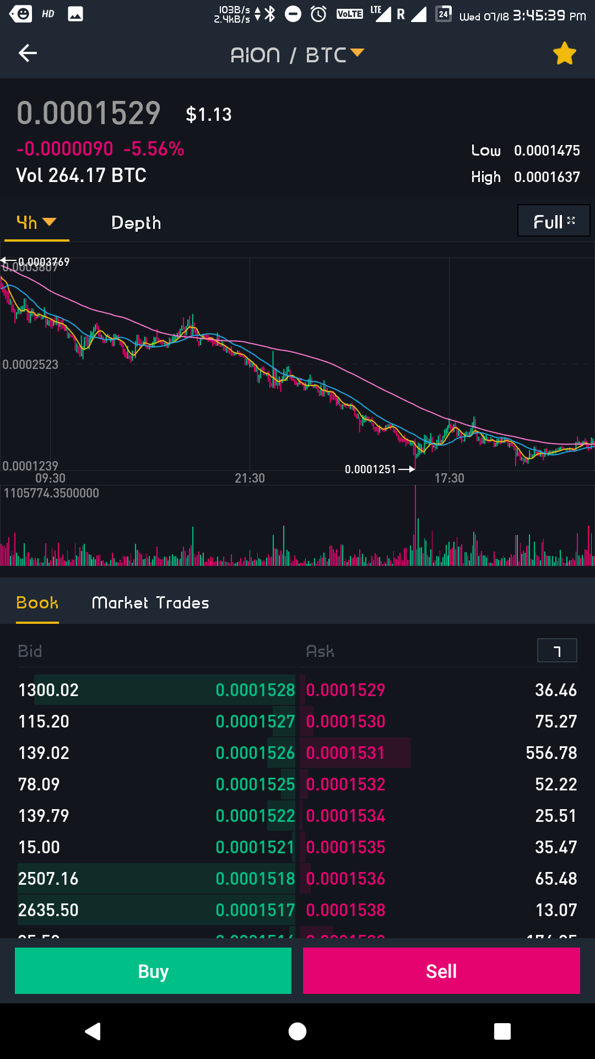
Task: Tap the Android back navigation button
Action: click(x=93, y=1031)
